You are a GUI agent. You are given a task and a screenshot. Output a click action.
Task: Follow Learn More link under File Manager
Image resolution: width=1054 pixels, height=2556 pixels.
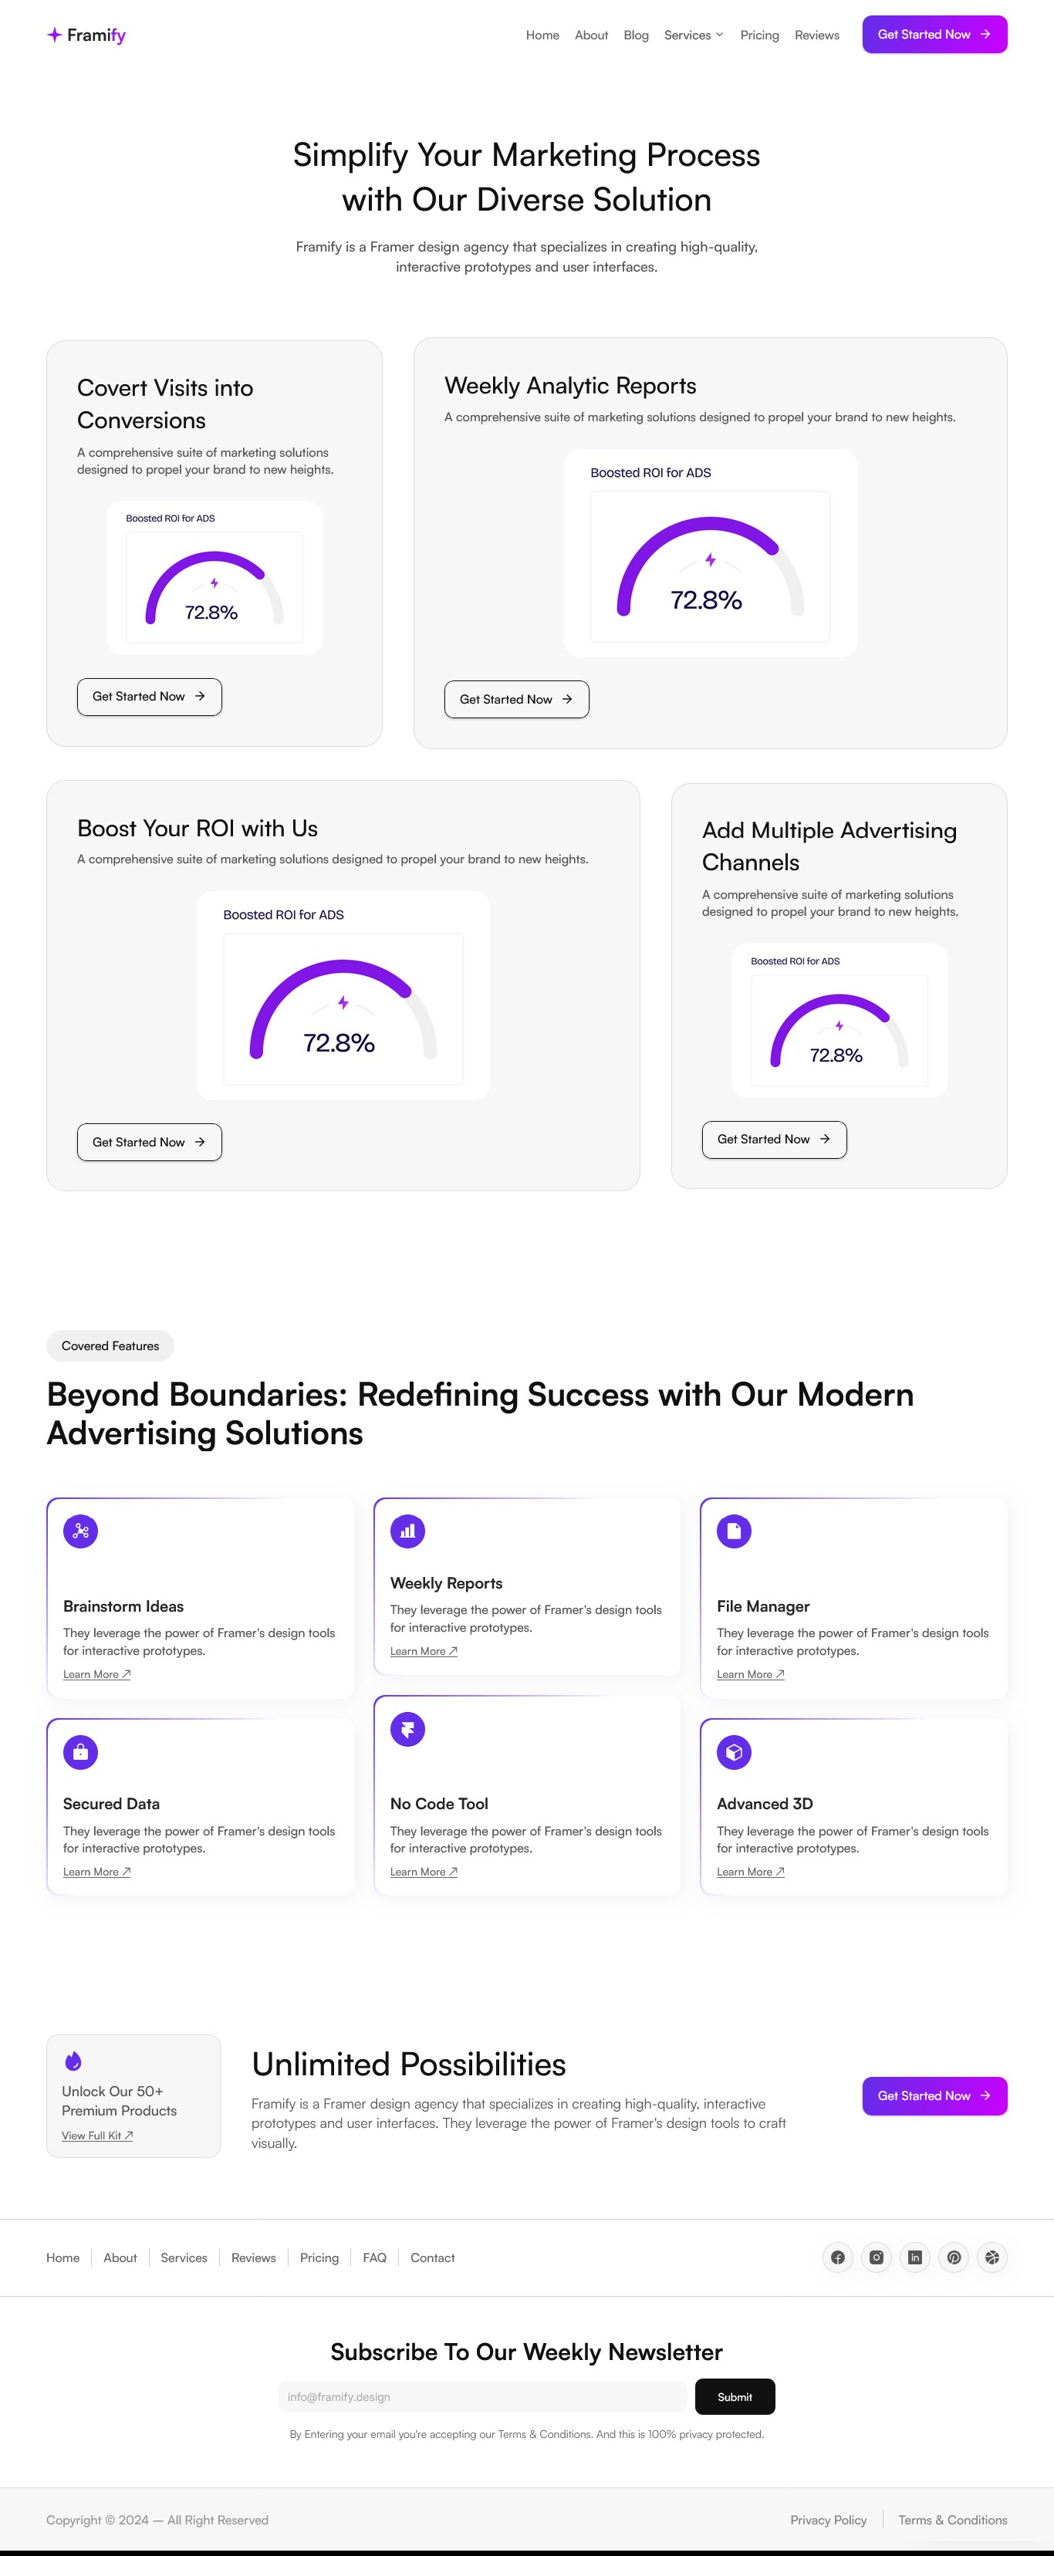750,1674
